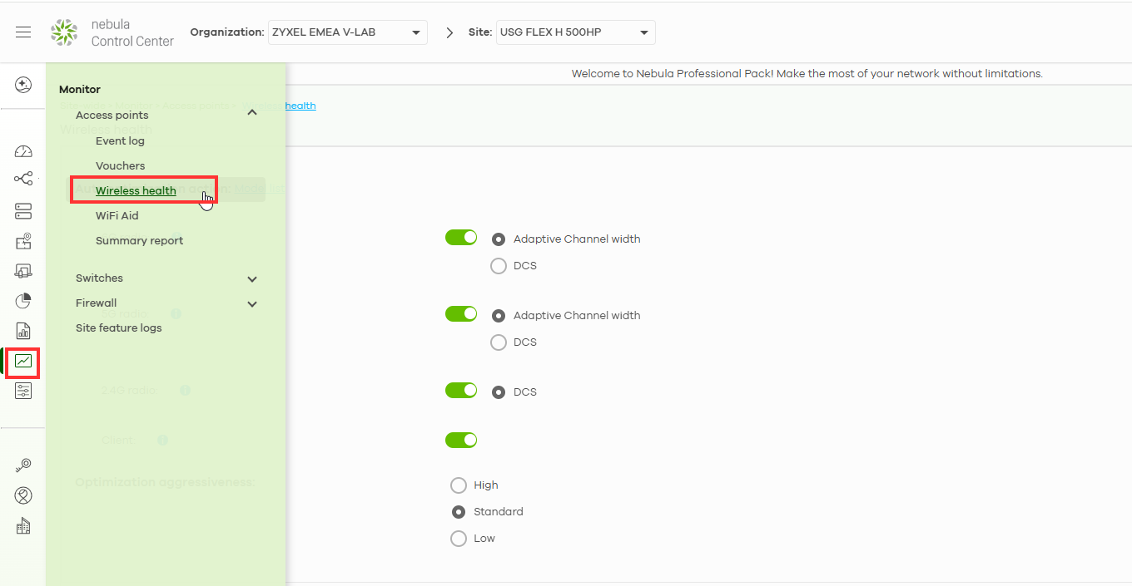This screenshot has width=1132, height=586.
Task: Open the WiFi Aid menu item
Action: click(117, 216)
